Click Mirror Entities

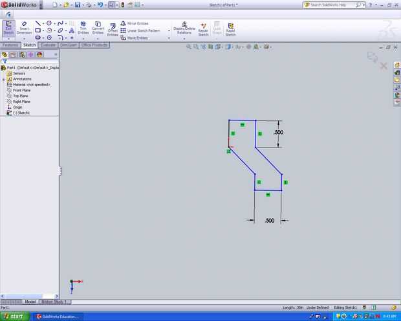tap(135, 23)
